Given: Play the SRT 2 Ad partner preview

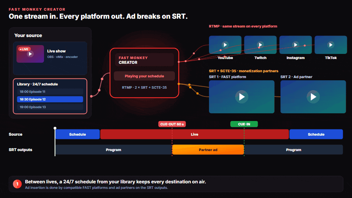Looking at the screenshot, I should click(x=313, y=97).
